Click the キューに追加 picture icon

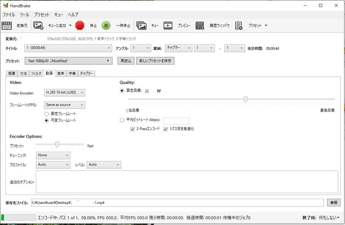pyautogui.click(x=38, y=26)
